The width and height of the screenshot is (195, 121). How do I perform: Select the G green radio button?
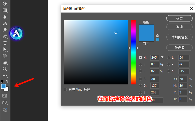141,86
